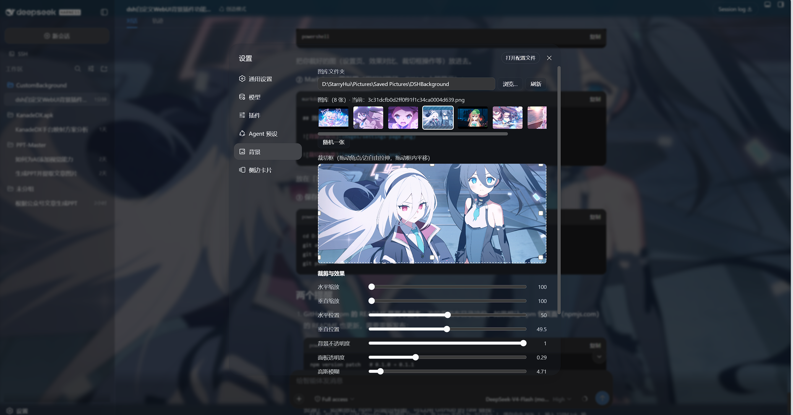Click the 刷新 button beside the folder path
Viewport: 793px width, 415px height.
pyautogui.click(x=536, y=84)
